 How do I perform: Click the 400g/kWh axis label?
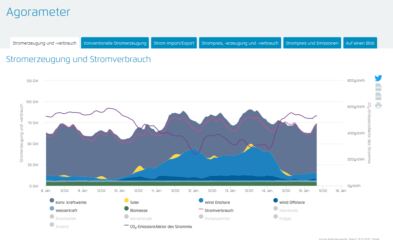pos(356,133)
